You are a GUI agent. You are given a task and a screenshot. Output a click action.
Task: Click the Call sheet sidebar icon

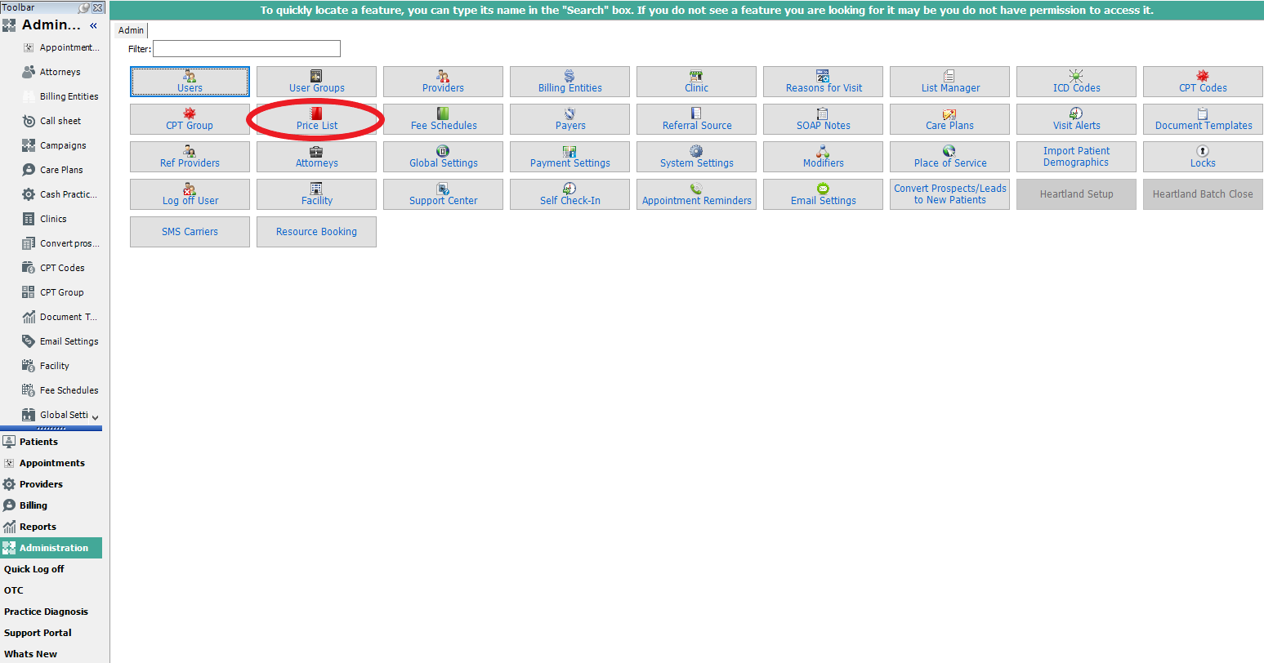(29, 121)
